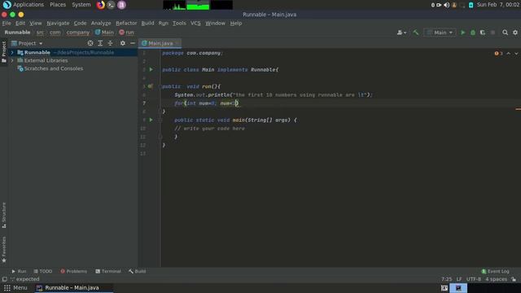Screen dimensions: 521x293
Task: Collapse the main method fold marker
Action: (x=160, y=120)
